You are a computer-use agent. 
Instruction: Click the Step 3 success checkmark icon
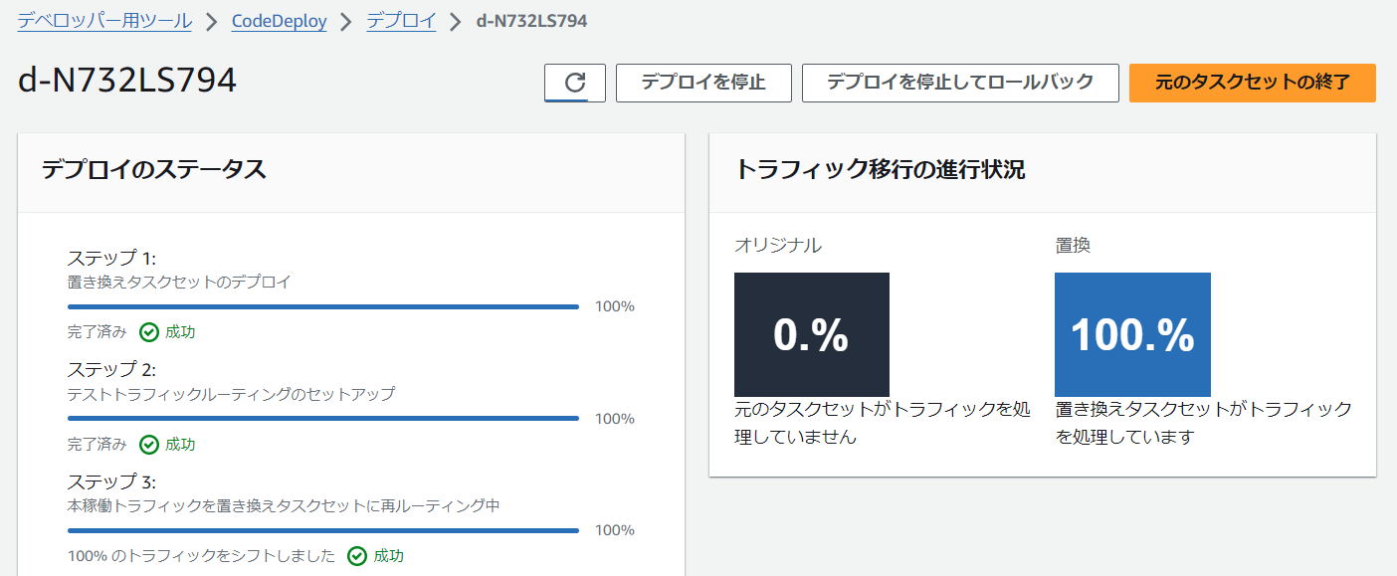click(357, 556)
